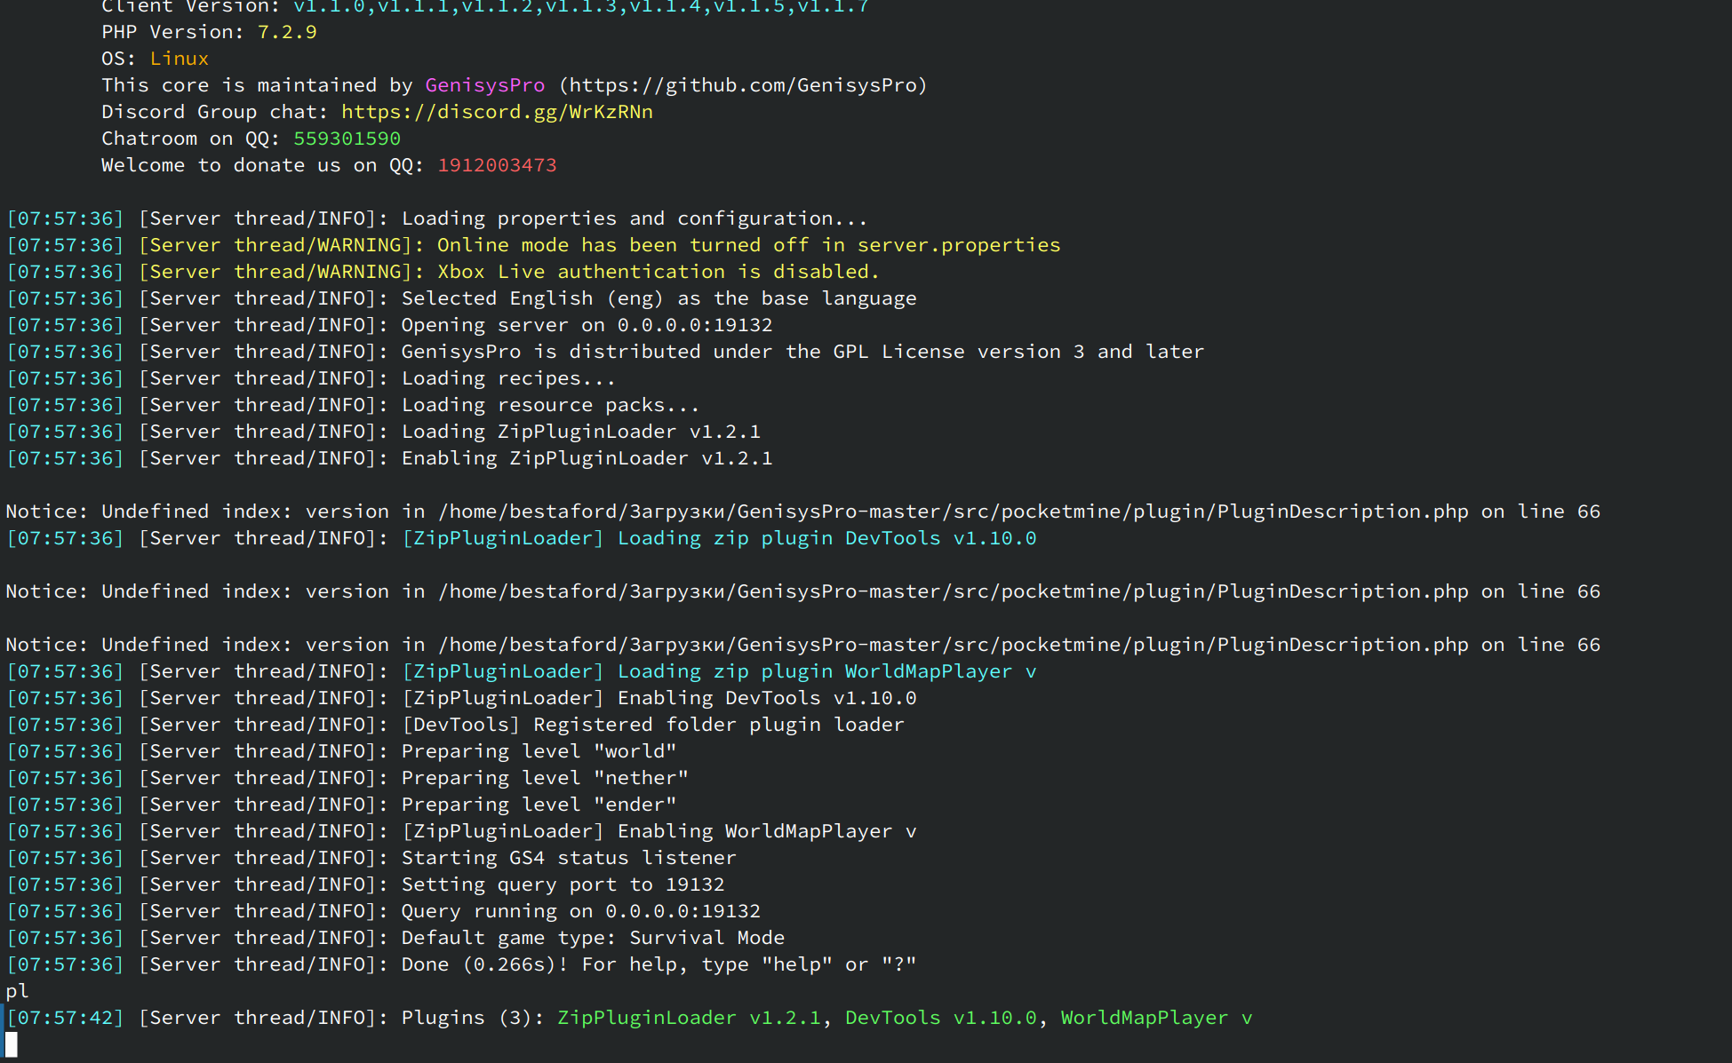Click the Online mode warning line
This screenshot has height=1063, width=1732.
coord(748,245)
